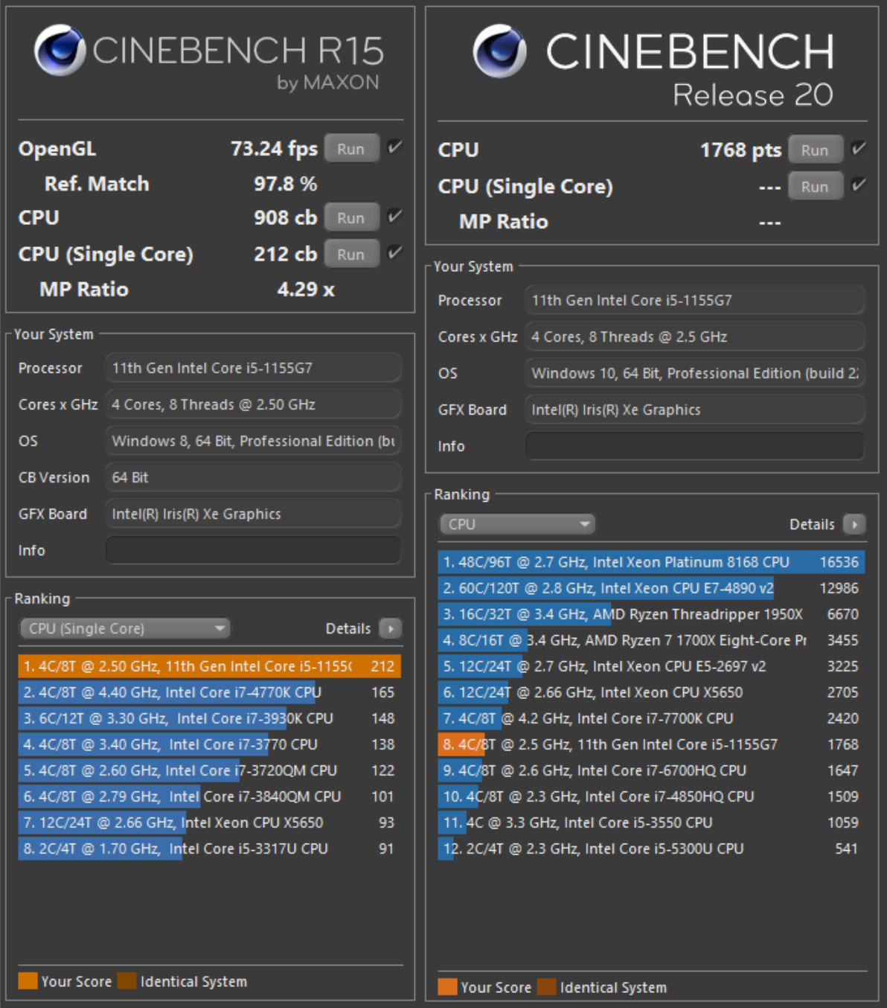Select the Core i7-3720QM ranking row
Image resolution: width=887 pixels, height=1008 pixels.
[210, 771]
